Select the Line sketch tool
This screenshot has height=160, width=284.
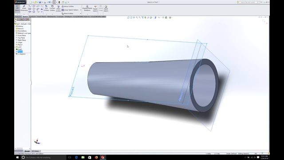coord(30,6)
